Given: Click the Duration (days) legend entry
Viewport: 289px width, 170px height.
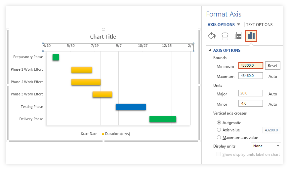Looking at the screenshot, I should click(x=117, y=134).
